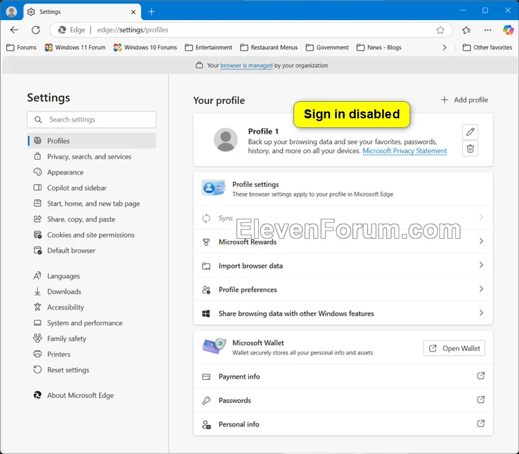The image size is (519, 454).
Task: Open the Entertainment favorites folder
Action: coord(208,48)
